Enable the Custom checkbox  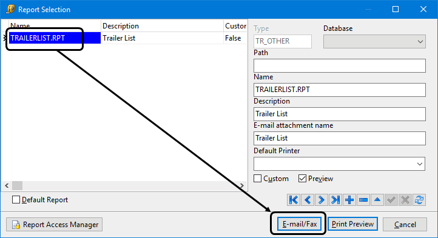coord(258,178)
